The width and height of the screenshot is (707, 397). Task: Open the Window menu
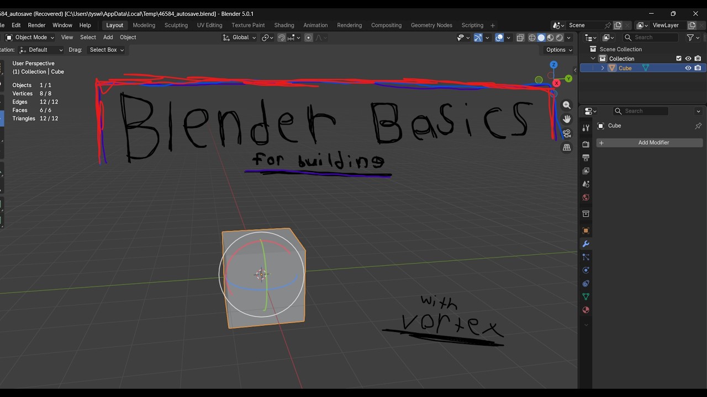pyautogui.click(x=62, y=25)
